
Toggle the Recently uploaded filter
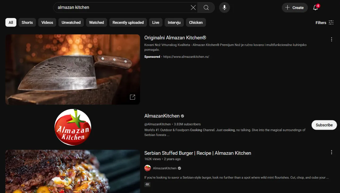[x=128, y=22]
